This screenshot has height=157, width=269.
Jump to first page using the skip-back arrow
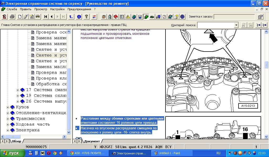[45, 17]
